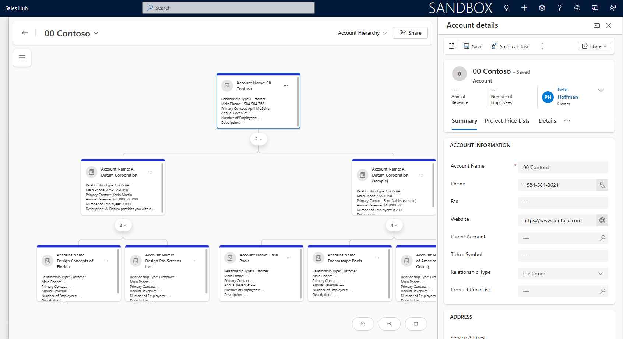Open the settings gear in top bar
Image resolution: width=623 pixels, height=339 pixels.
(542, 8)
